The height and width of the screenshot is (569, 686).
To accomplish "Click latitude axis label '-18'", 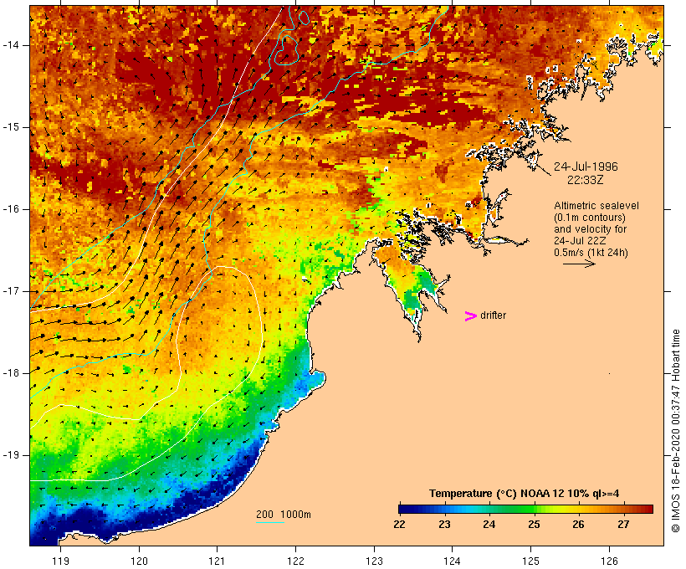I will point(10,373).
